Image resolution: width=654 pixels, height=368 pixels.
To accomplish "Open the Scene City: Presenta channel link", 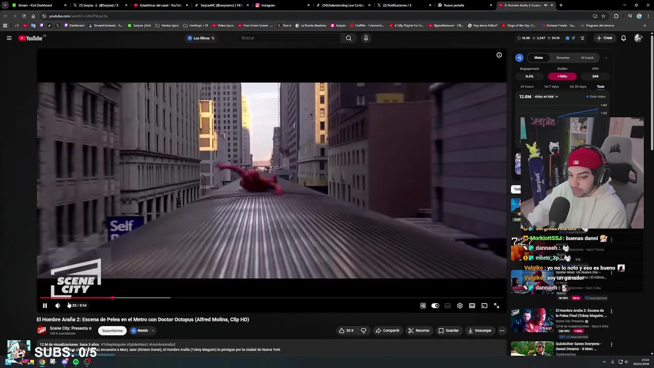I will pyautogui.click(x=69, y=328).
